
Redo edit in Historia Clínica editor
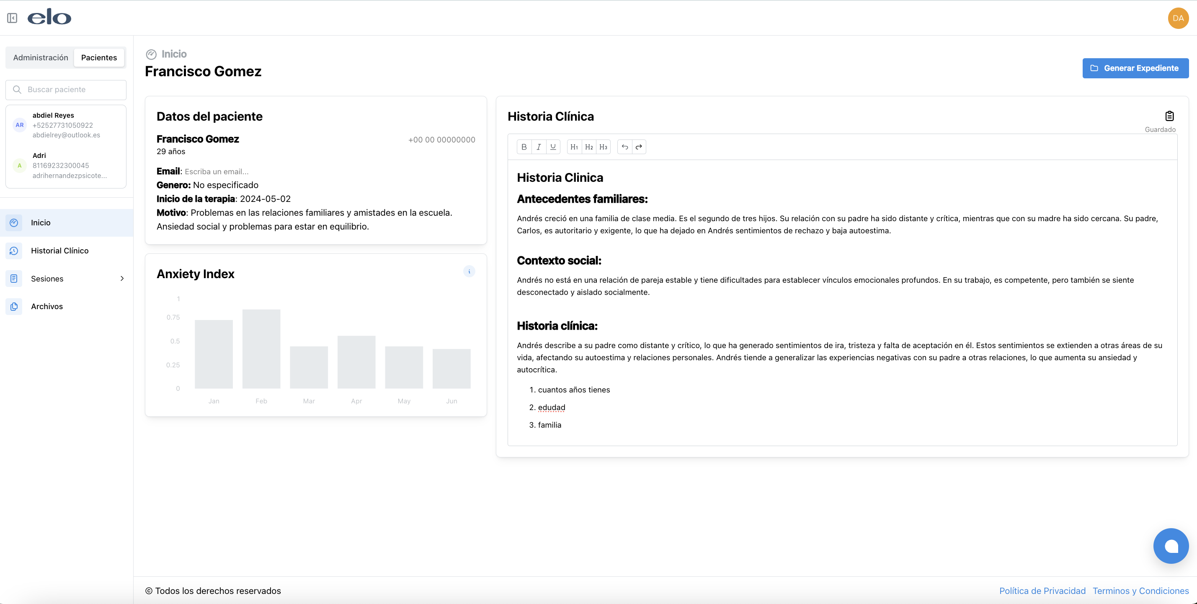[x=639, y=147]
